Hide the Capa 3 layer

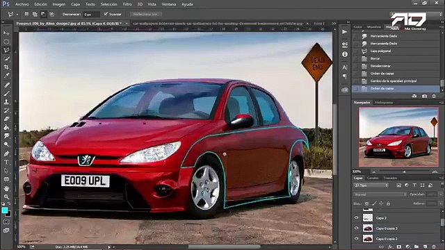[357, 217]
